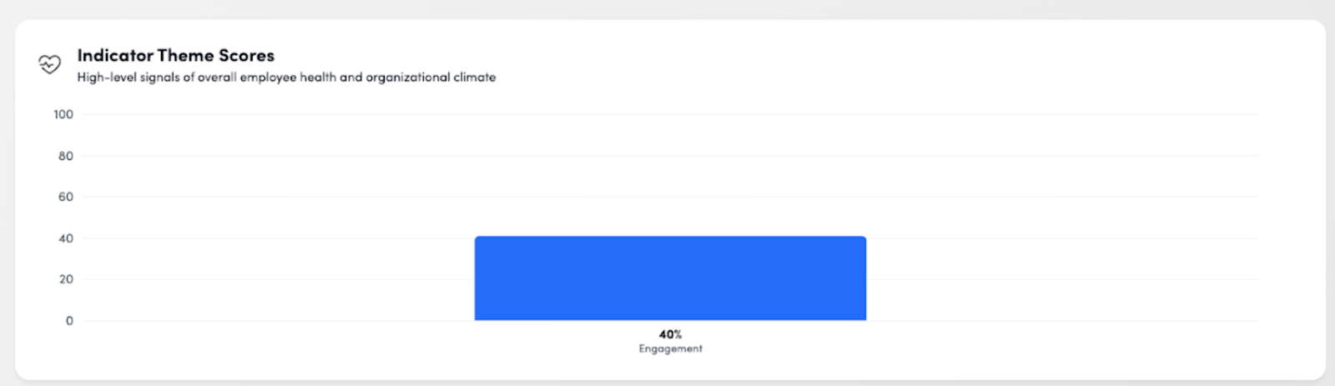Click the word "Indicator" in the heading
Screen dimensions: 1335x386
(x=115, y=56)
